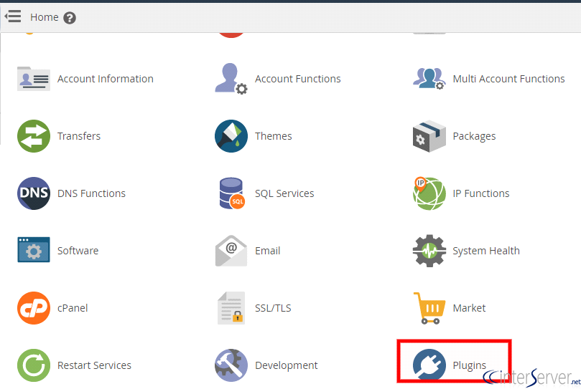The height and width of the screenshot is (389, 581).
Task: Open the Restart Services refresh icon
Action: click(34, 365)
